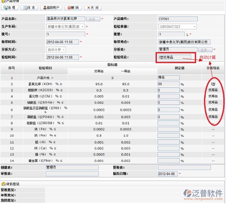Screen dimensions: 226x204
Task: Click 选择 button beside 分析者
Action: coord(205,50)
